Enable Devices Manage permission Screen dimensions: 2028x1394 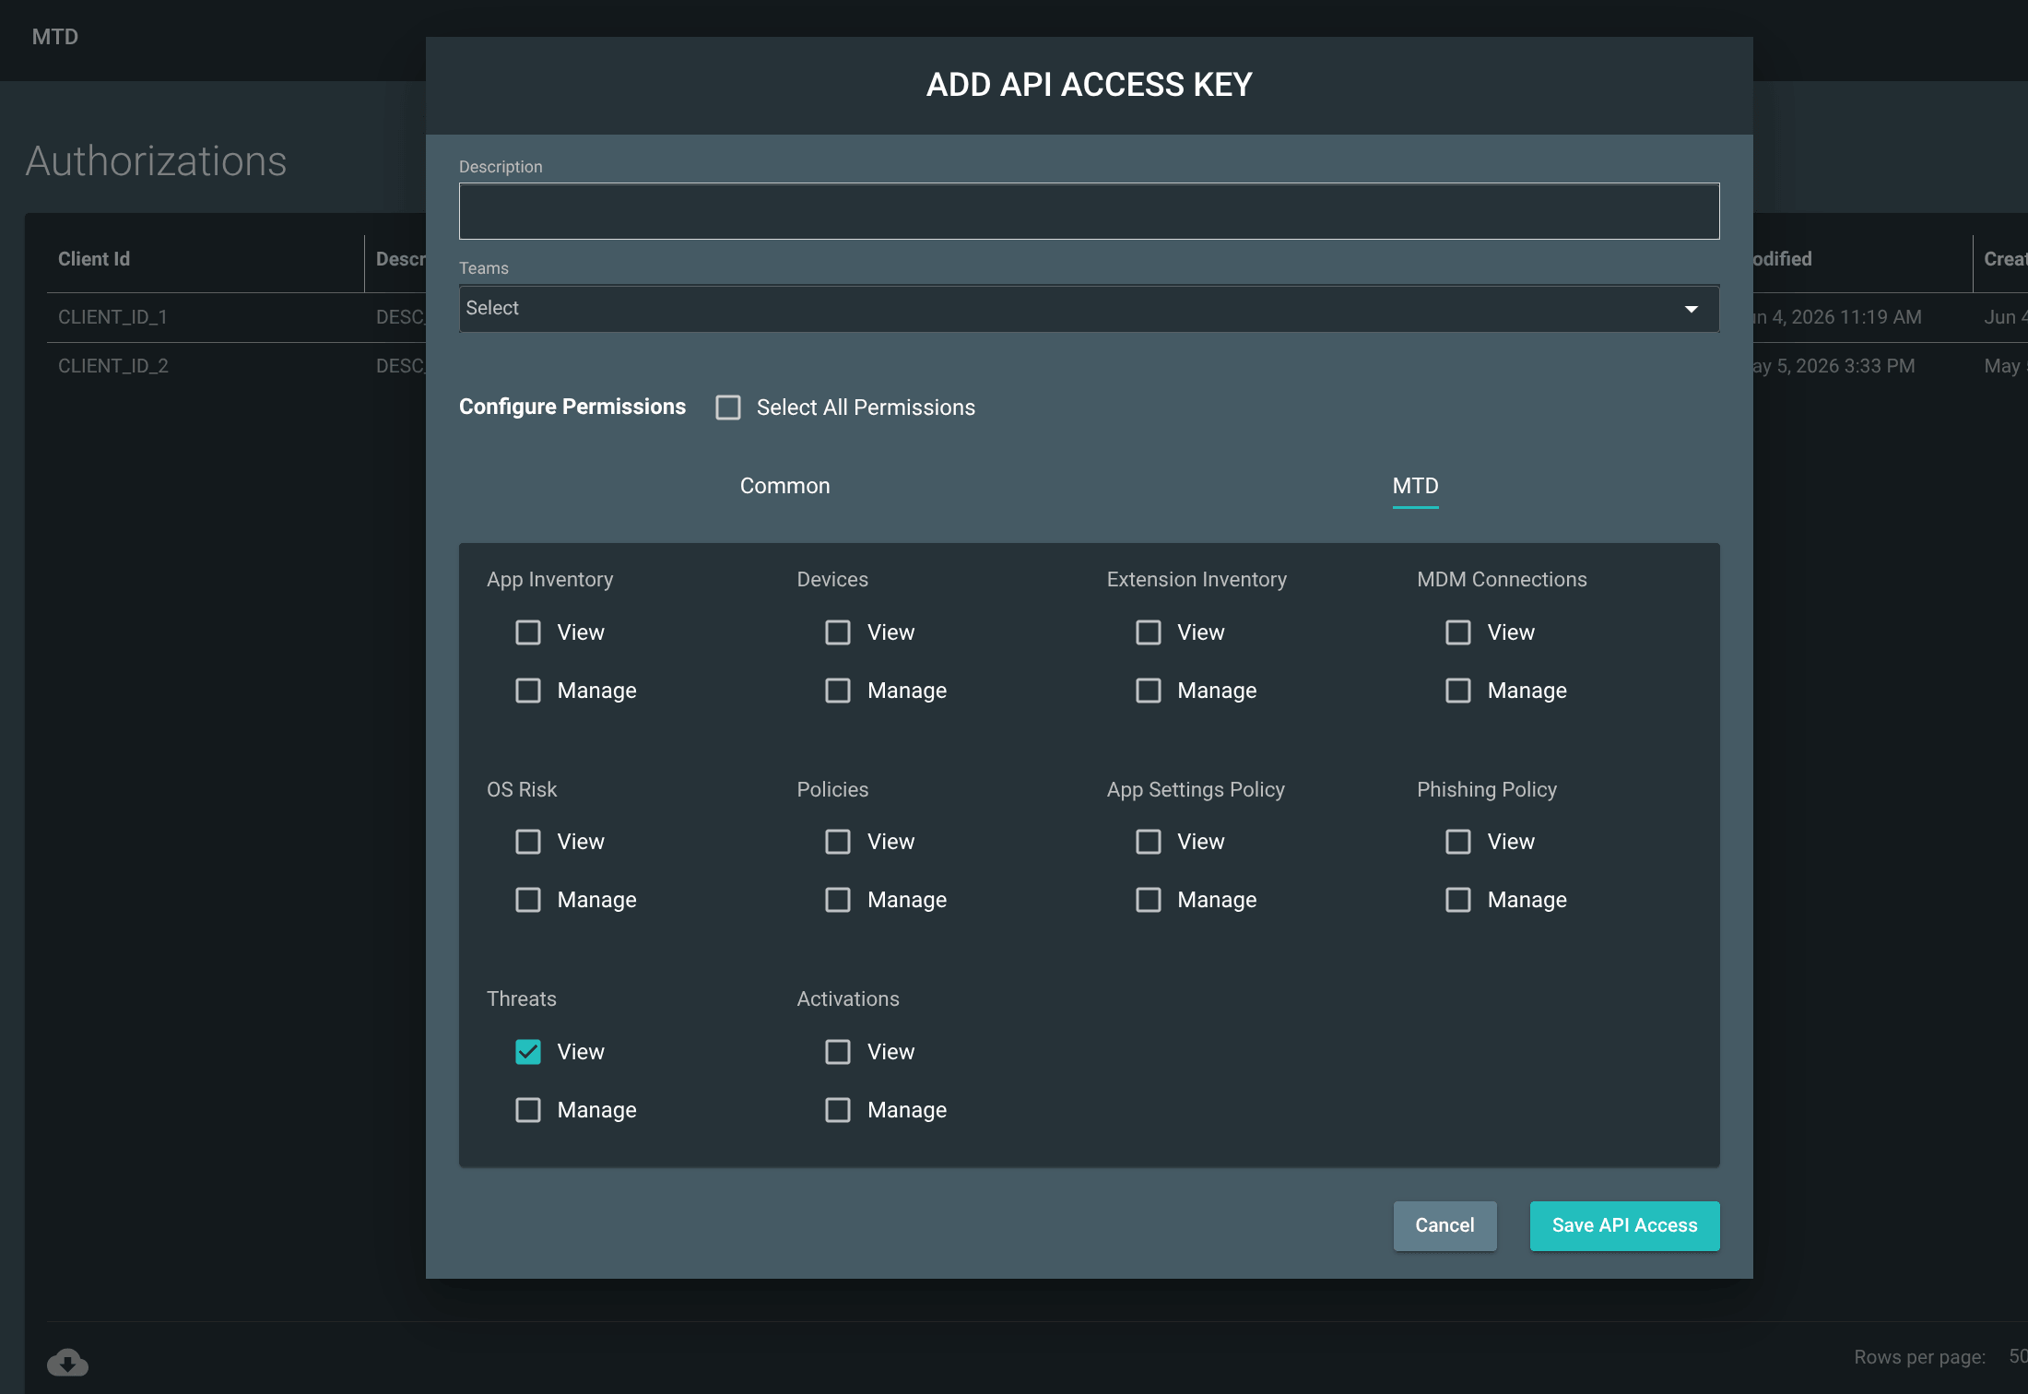(x=838, y=691)
